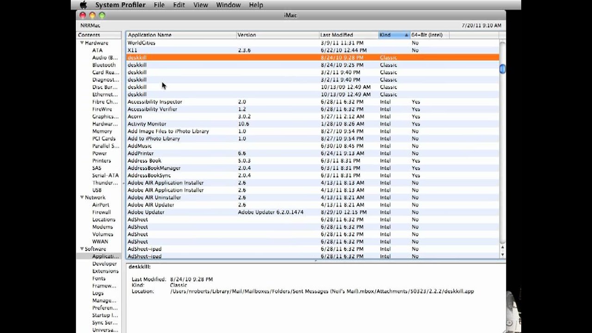Select the AddressBookSync row
The width and height of the screenshot is (592, 333).
(313, 175)
